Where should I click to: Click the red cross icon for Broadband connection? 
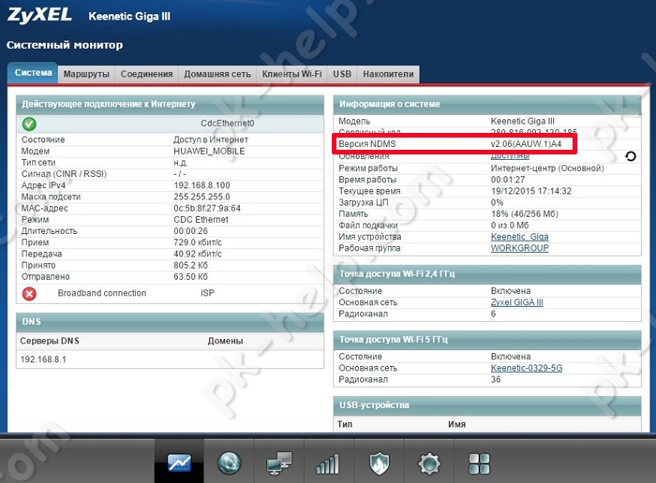coord(29,294)
